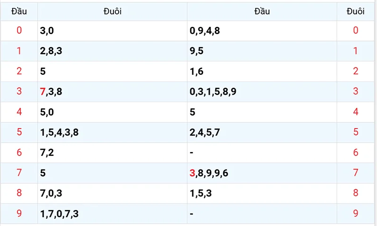The width and height of the screenshot is (377, 226).
Task: Click the cell showing 0,9,4,8
Action: (262, 31)
